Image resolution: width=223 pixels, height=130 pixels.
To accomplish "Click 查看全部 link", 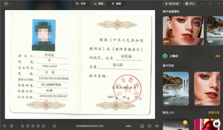I will (x=214, y=113).
